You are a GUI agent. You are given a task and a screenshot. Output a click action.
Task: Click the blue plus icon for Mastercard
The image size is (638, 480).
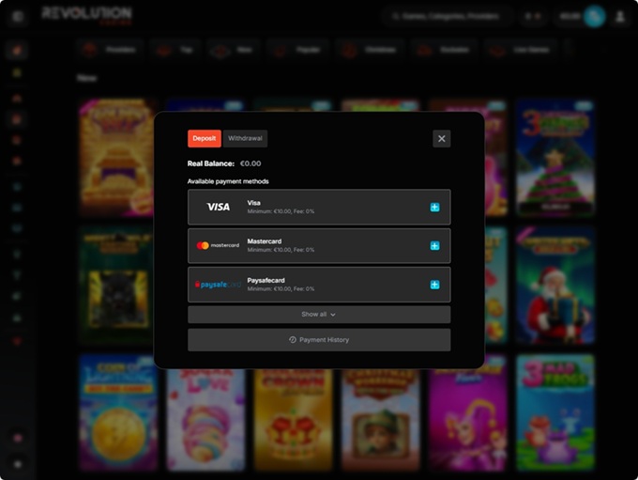pos(434,245)
